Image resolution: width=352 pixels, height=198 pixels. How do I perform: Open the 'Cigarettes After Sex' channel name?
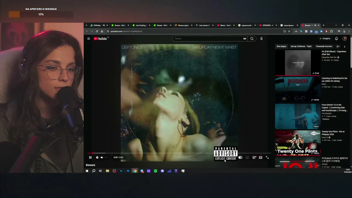[x=329, y=57]
